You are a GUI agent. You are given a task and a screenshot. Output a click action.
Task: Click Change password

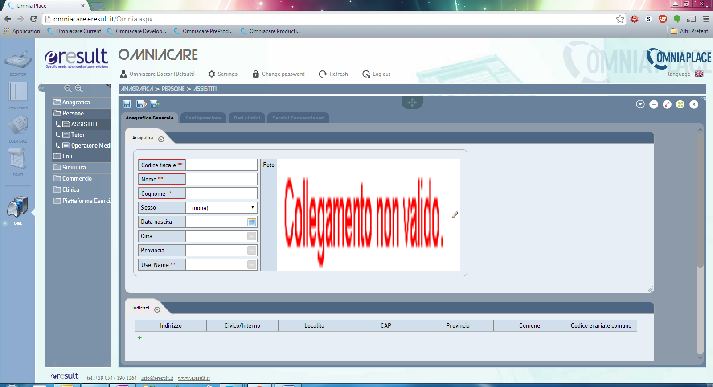point(279,74)
